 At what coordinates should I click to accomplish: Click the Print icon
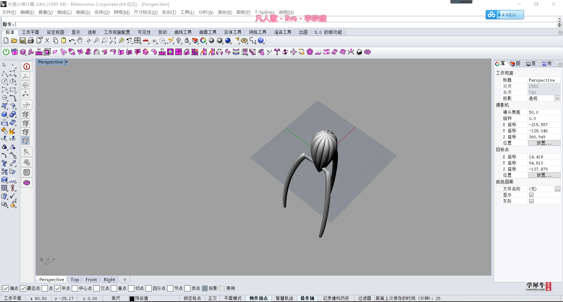click(x=30, y=41)
